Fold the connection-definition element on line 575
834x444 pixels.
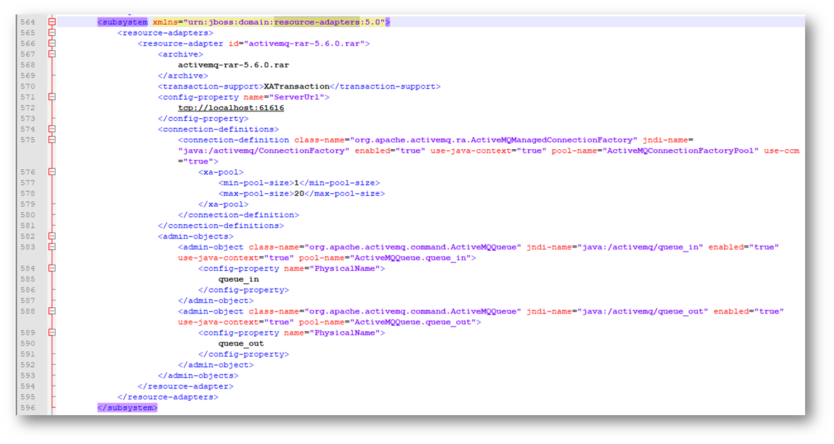pos(52,140)
